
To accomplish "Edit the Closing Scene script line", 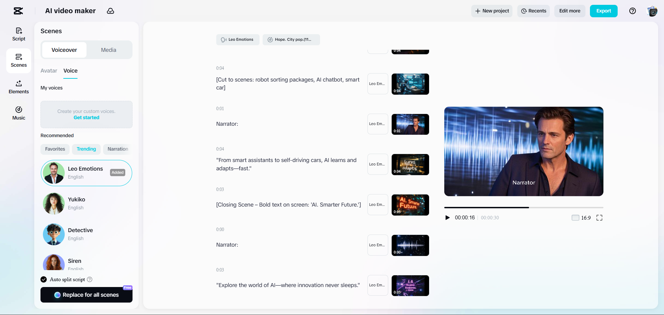I will pyautogui.click(x=289, y=205).
